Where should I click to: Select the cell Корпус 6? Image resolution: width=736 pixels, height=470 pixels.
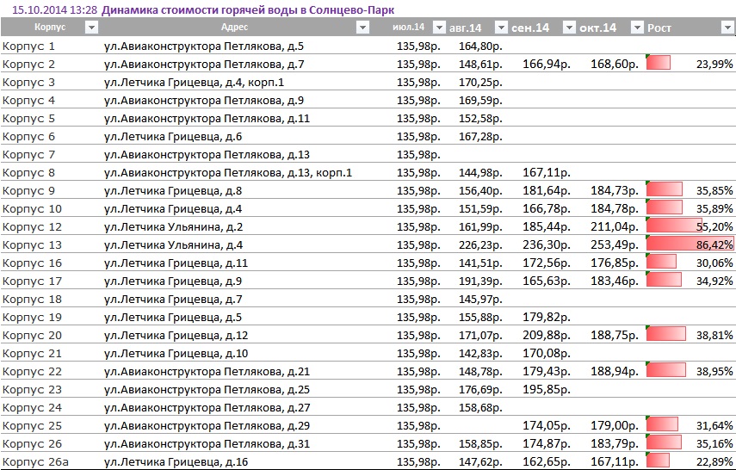point(28,136)
